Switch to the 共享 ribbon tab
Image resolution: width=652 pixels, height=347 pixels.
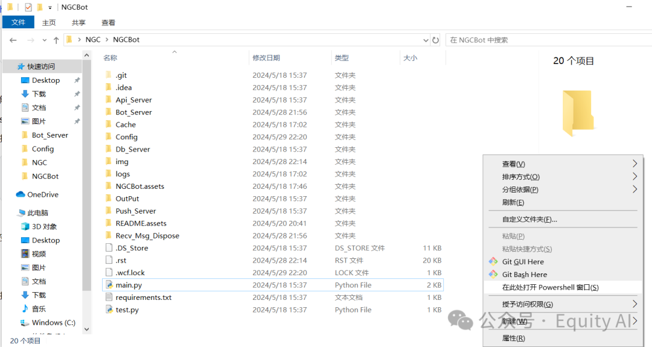click(78, 22)
